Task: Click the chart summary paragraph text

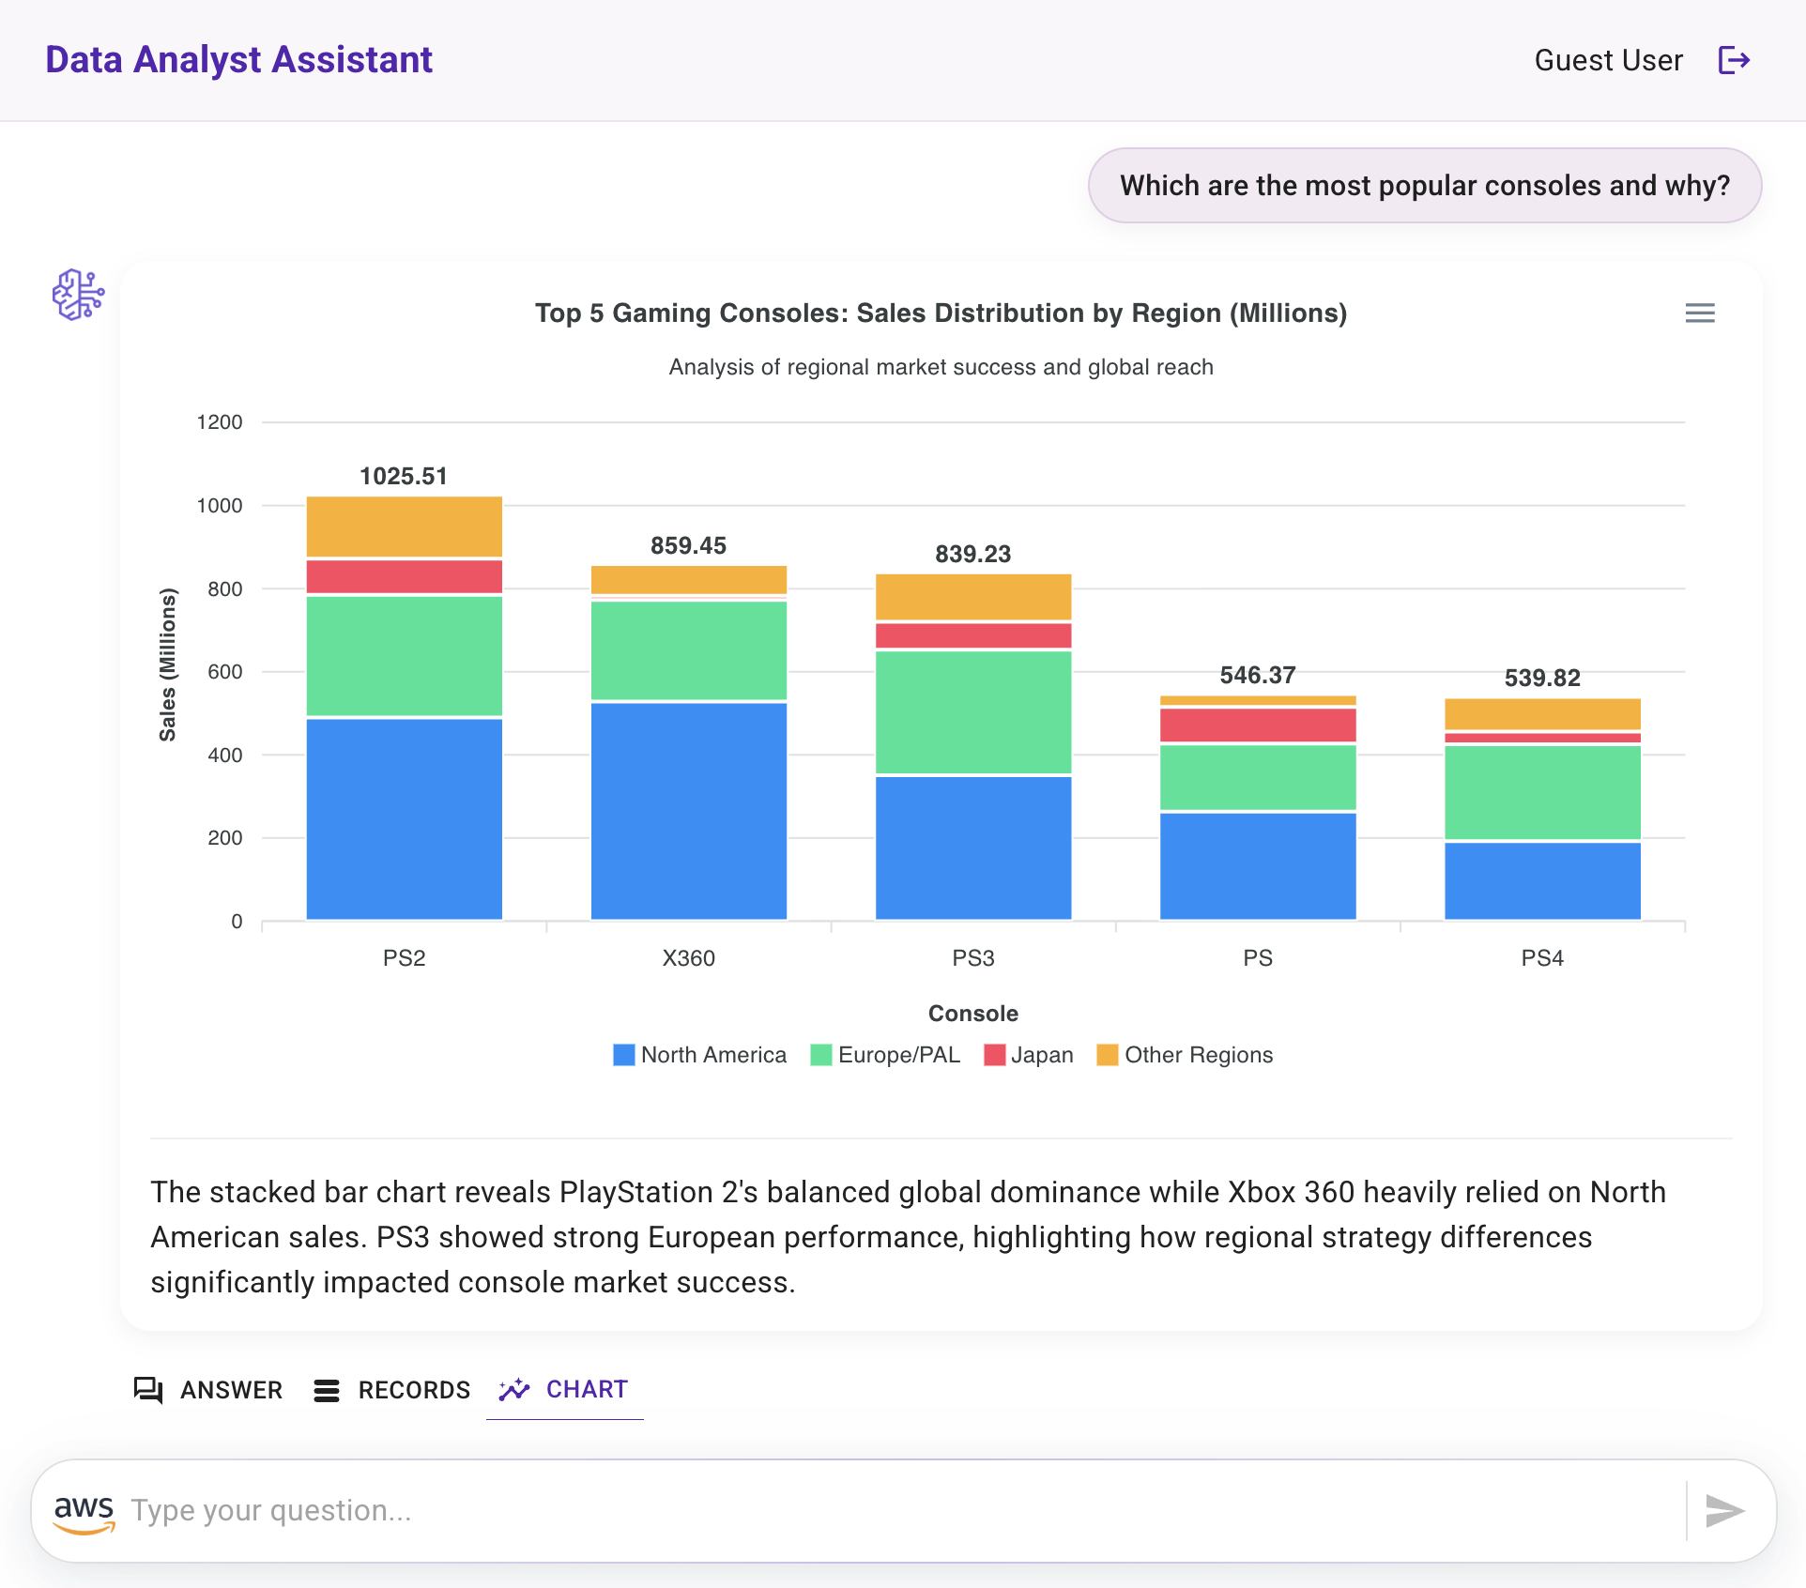Action: (x=908, y=1237)
